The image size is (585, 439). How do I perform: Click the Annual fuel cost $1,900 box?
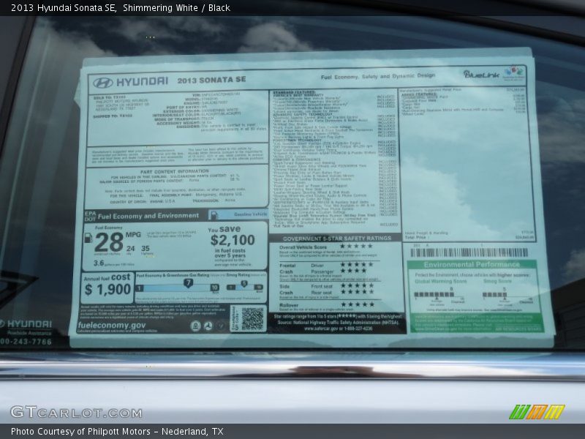[107, 285]
